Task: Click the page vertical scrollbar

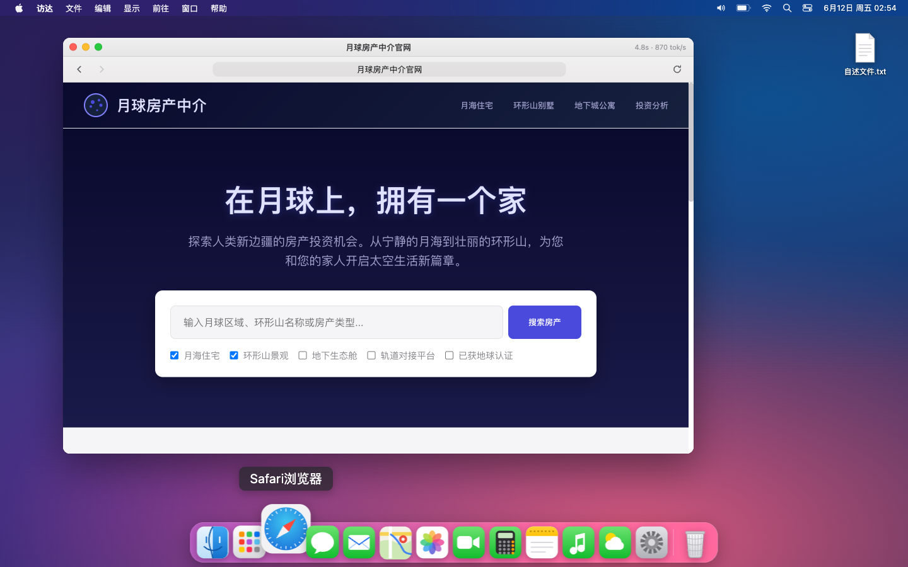Action: pyautogui.click(x=691, y=142)
